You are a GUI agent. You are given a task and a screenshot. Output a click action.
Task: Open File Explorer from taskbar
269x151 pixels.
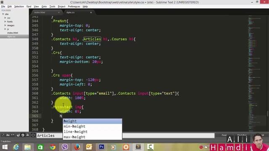[27, 147]
